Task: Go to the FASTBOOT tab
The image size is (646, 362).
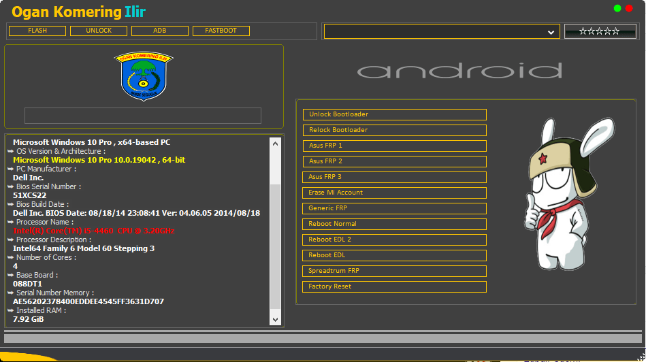Action: coord(221,31)
